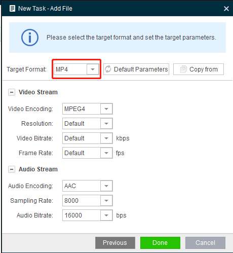This screenshot has width=233, height=253.
Task: Click the copy pages icon on Copy from
Action: click(x=183, y=69)
